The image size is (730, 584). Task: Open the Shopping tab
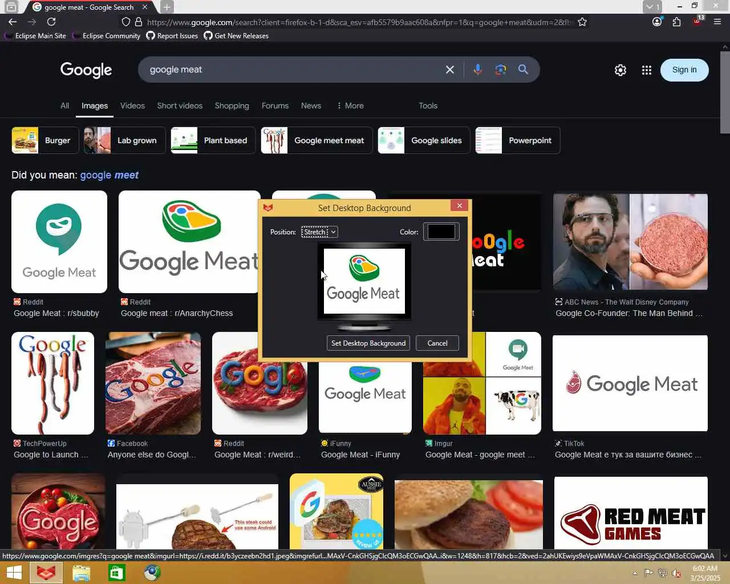tap(232, 106)
